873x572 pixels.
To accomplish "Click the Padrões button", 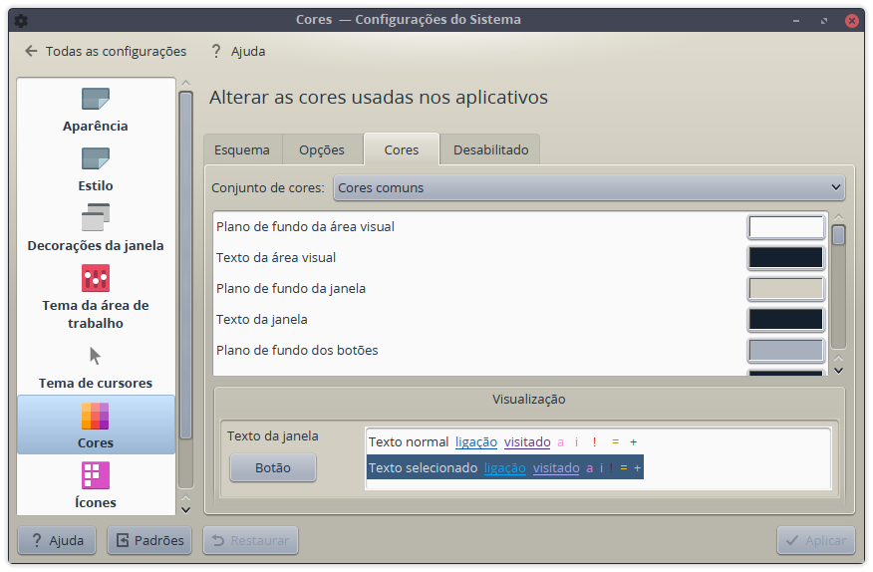I will coord(149,540).
